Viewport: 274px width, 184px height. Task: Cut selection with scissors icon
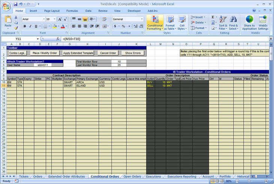16,17
